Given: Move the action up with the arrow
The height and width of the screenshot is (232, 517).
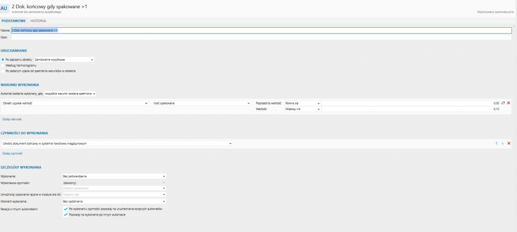Looking at the screenshot, I should (497, 143).
